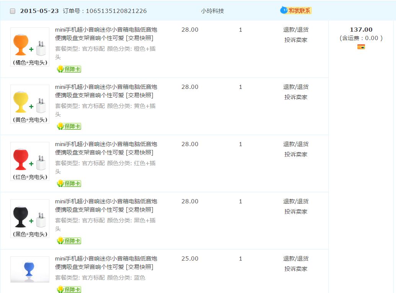Click 投诉卖家 for the yellow speaker
Viewport: 396px width, 293px height.
tap(296, 97)
